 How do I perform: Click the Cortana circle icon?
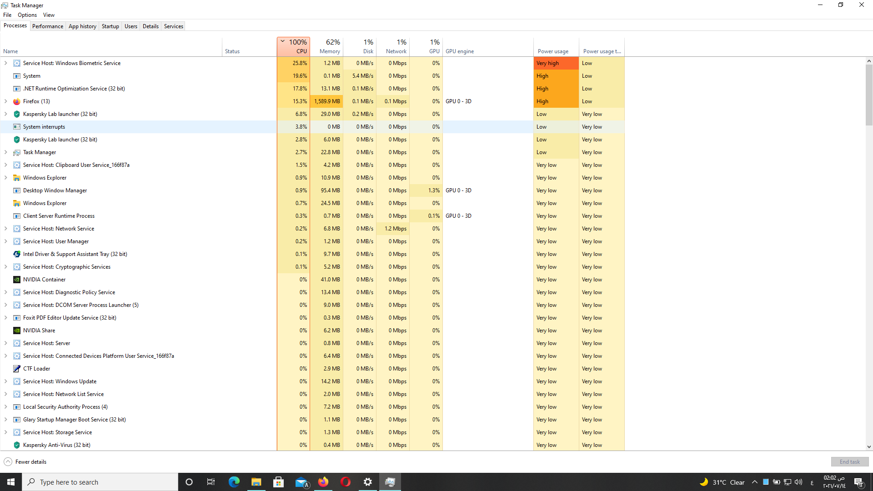(x=189, y=482)
